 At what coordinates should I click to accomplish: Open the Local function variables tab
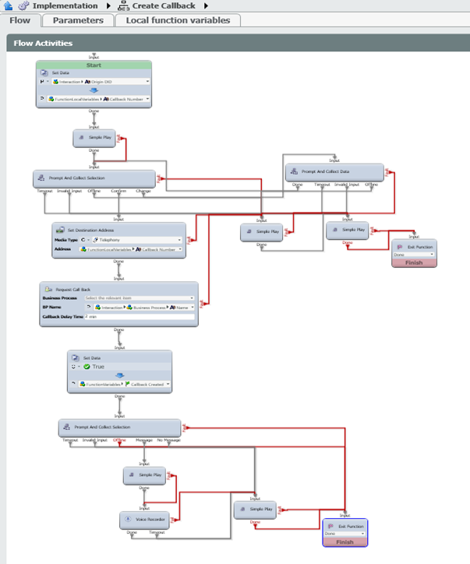pyautogui.click(x=178, y=20)
